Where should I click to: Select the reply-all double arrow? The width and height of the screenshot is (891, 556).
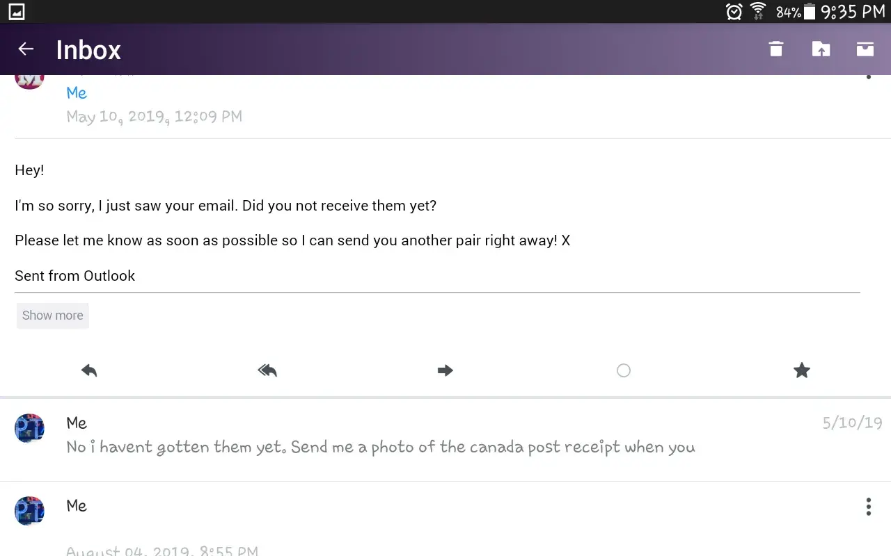coord(267,370)
